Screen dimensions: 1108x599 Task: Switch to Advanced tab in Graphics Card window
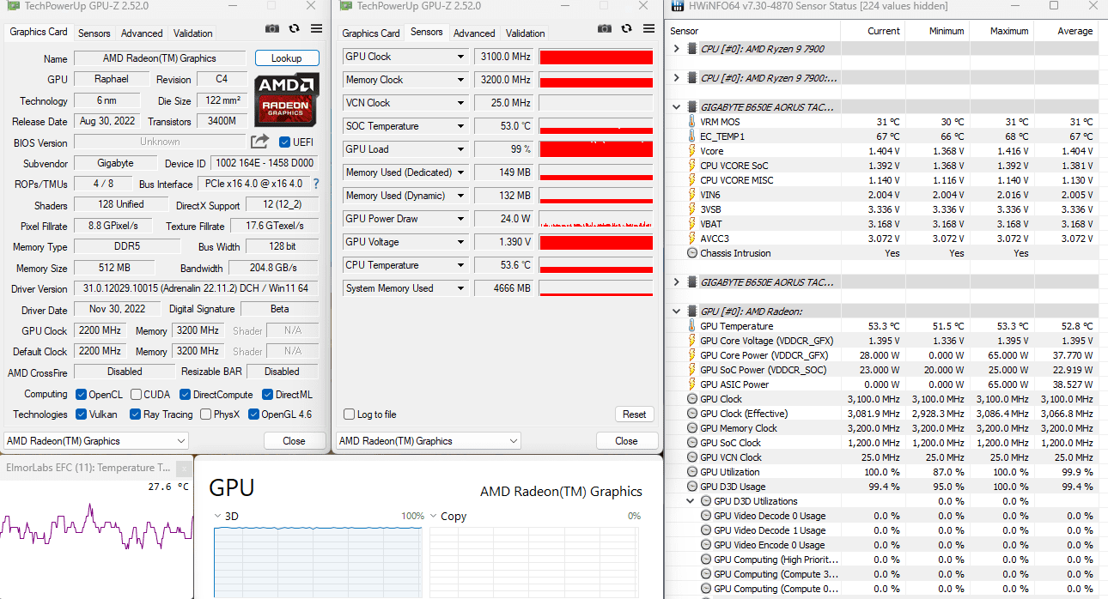tap(142, 33)
